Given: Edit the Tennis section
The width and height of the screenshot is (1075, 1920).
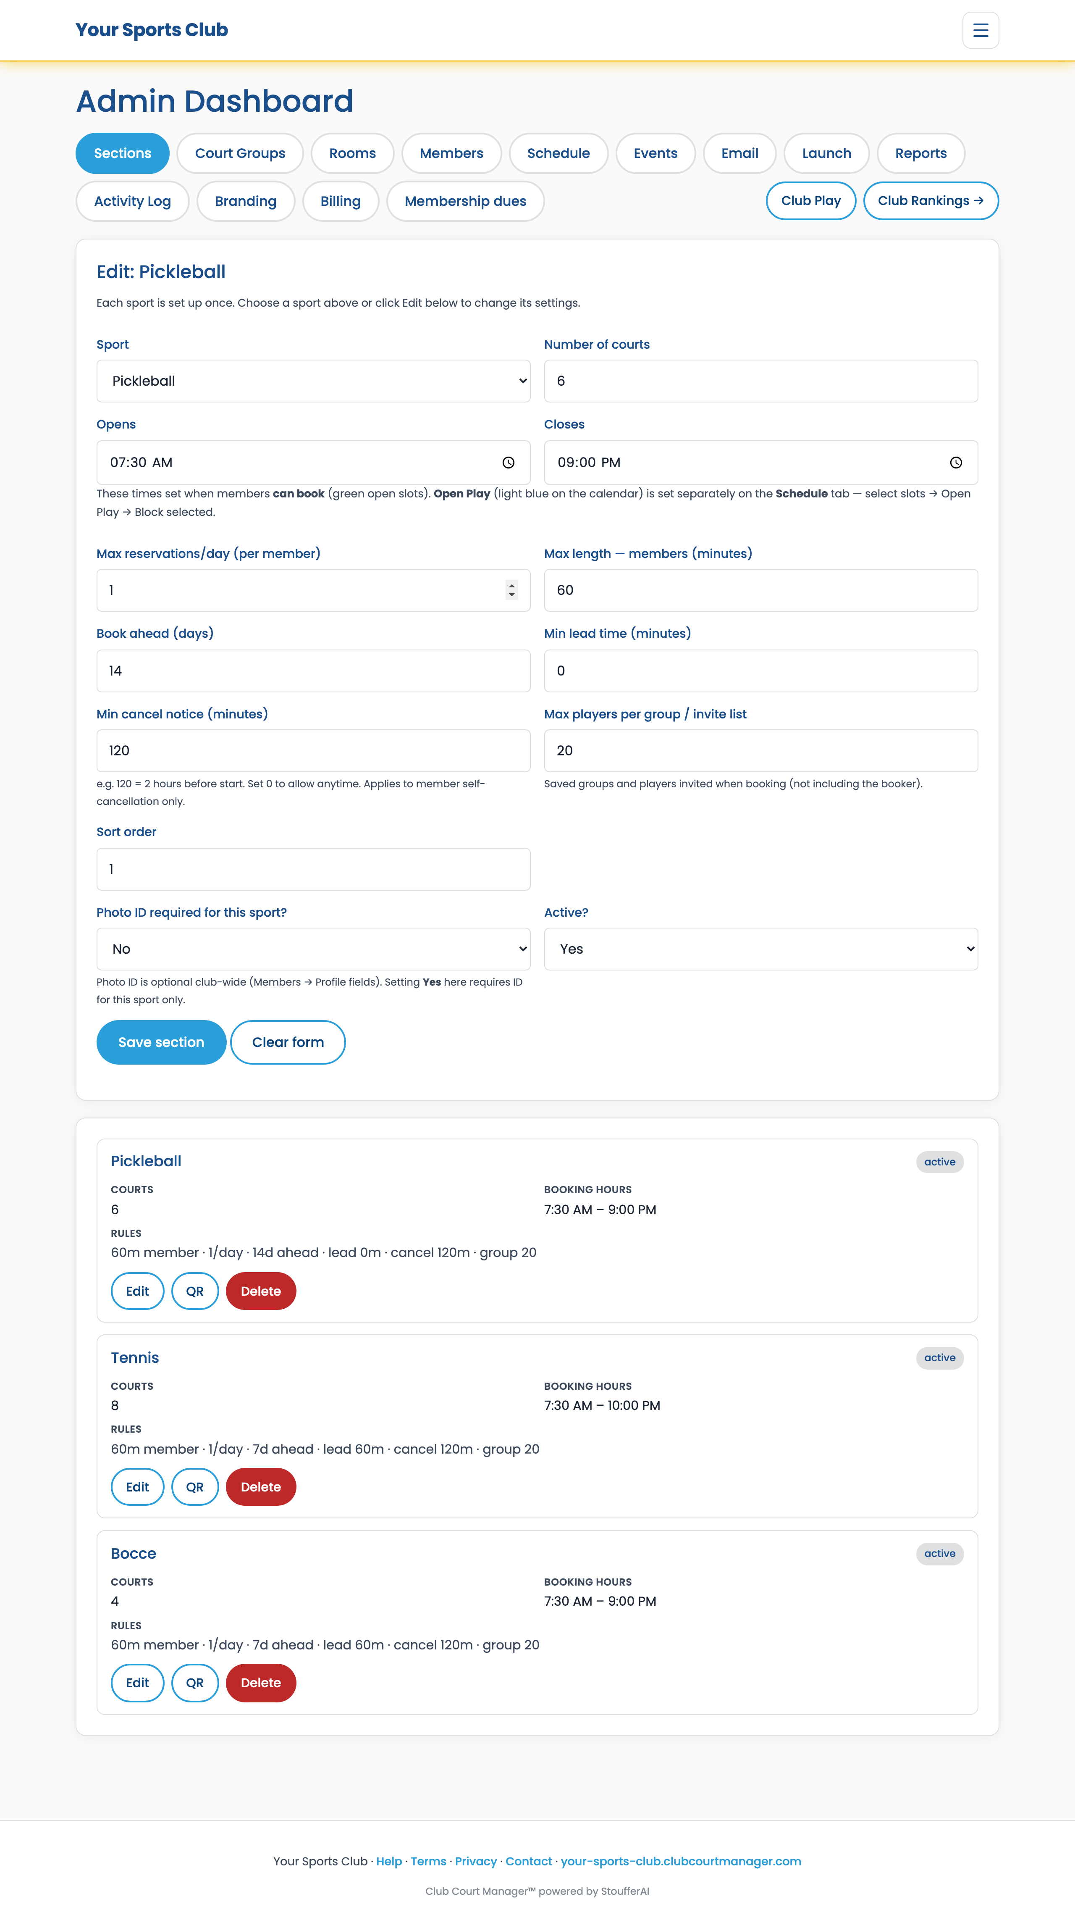Looking at the screenshot, I should click(137, 1487).
